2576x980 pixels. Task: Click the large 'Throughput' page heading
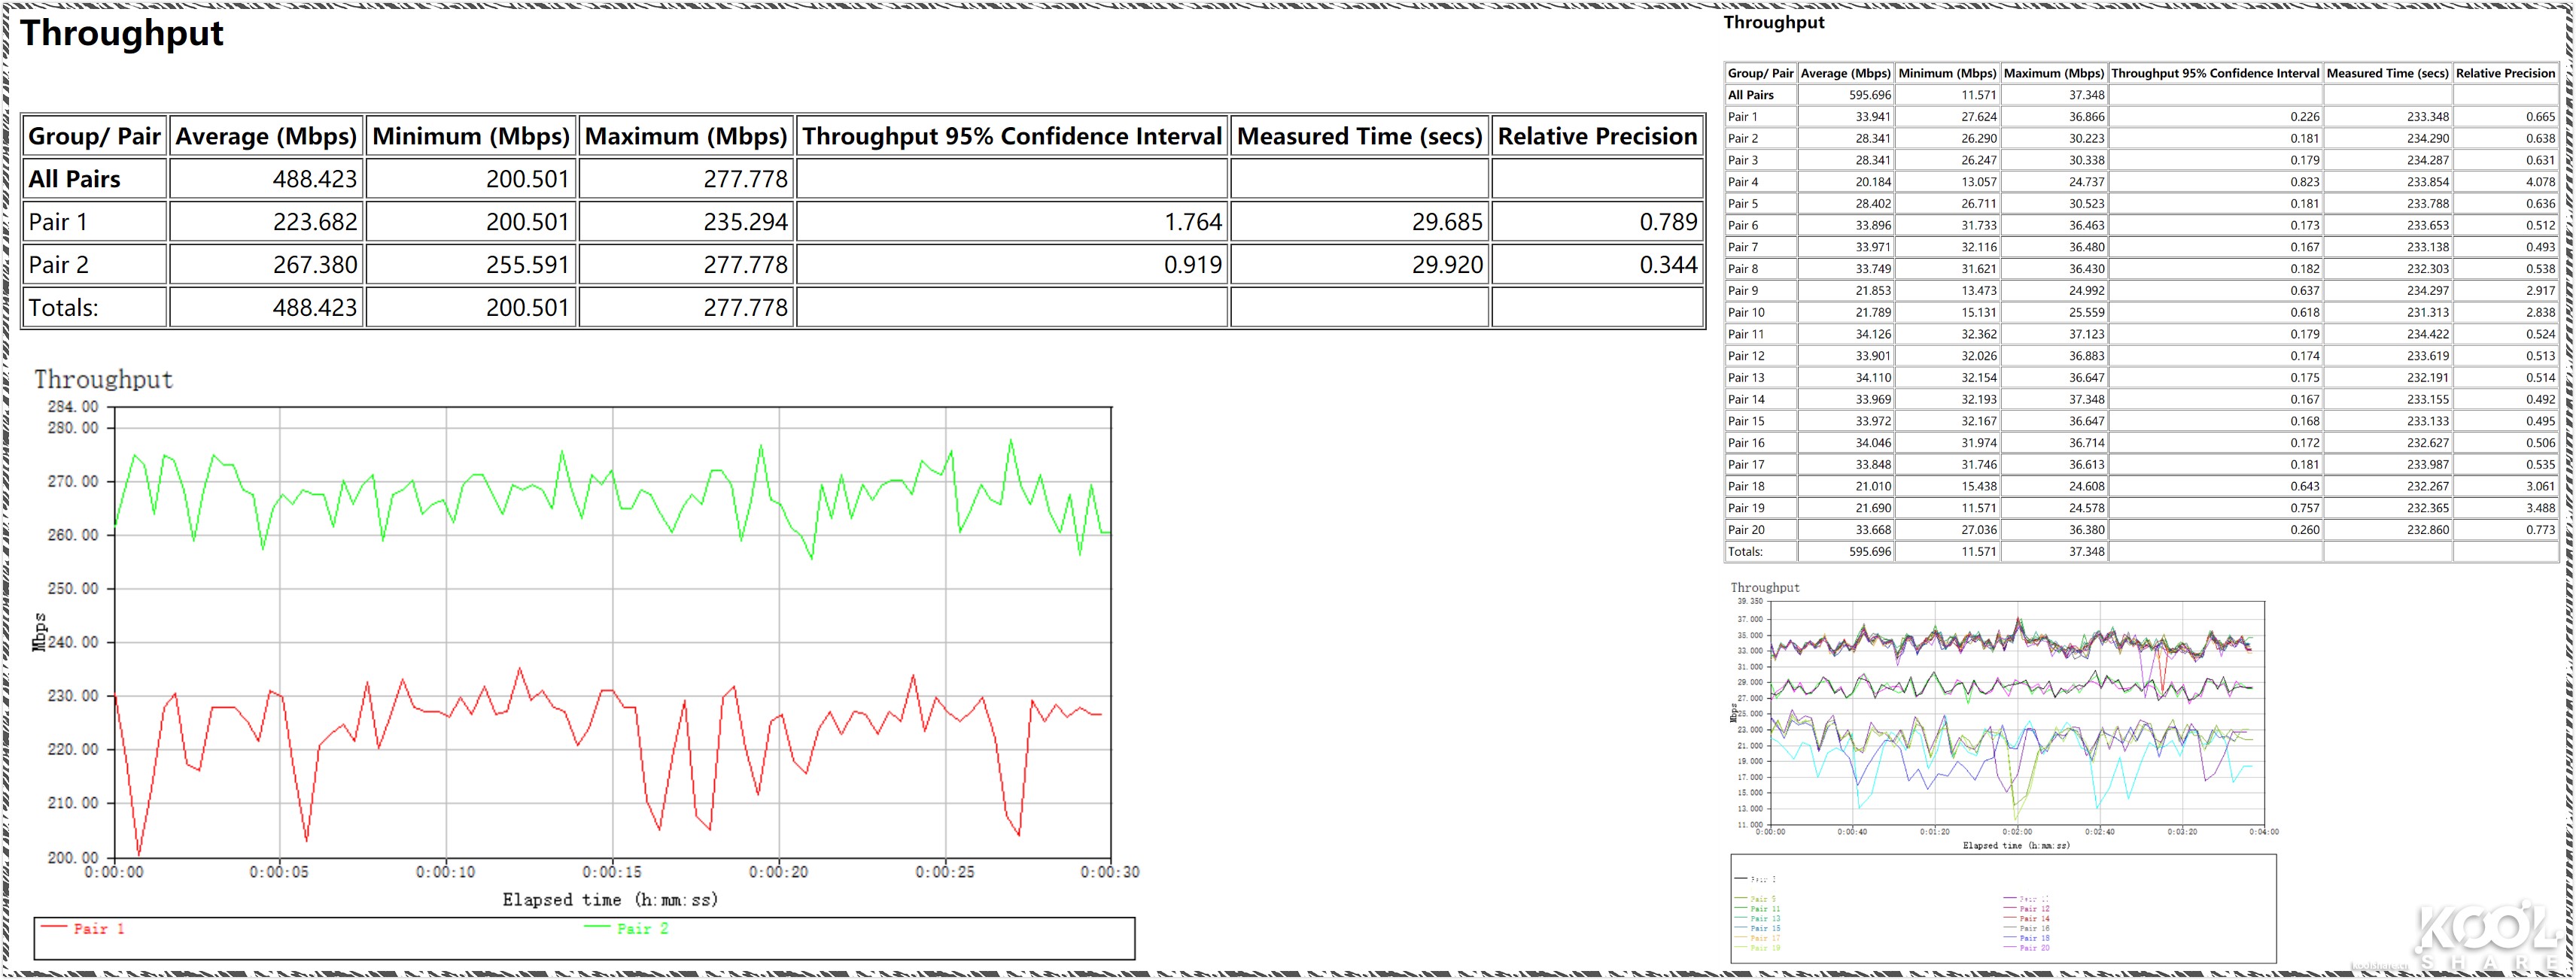pyautogui.click(x=122, y=33)
